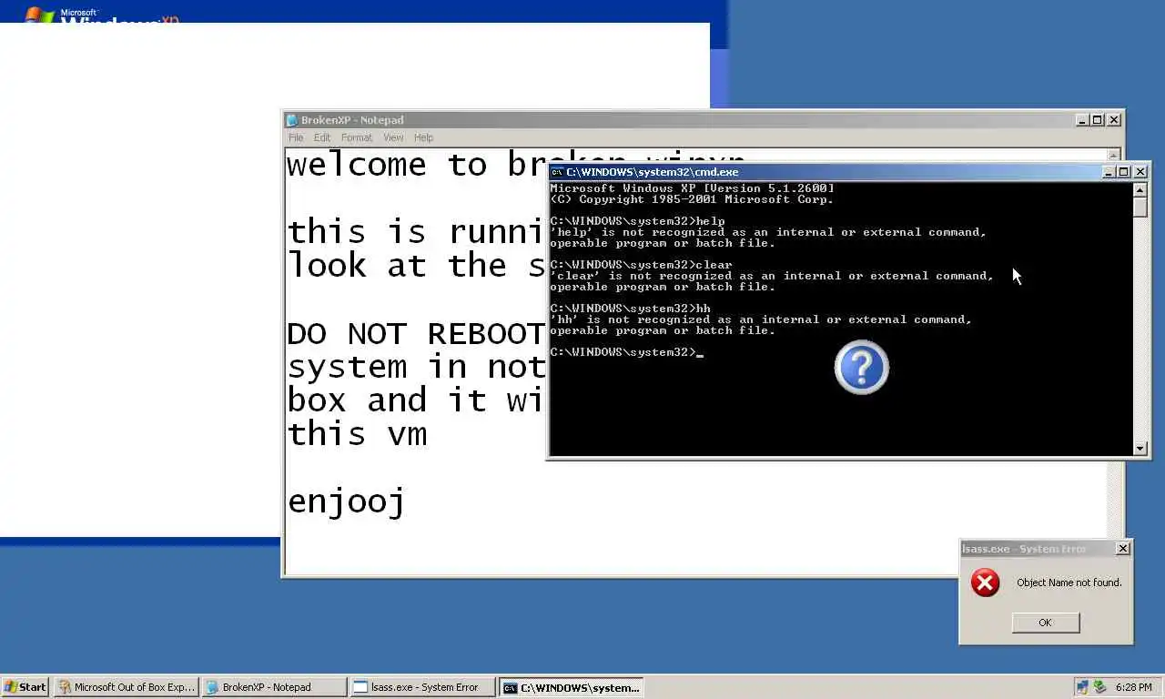Open the Notepad View menu
Viewport: 1165px width, 699px height.
393,137
